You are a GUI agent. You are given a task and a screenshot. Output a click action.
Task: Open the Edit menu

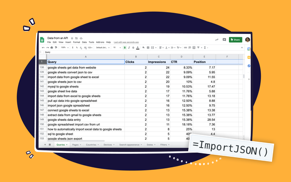pos(54,42)
